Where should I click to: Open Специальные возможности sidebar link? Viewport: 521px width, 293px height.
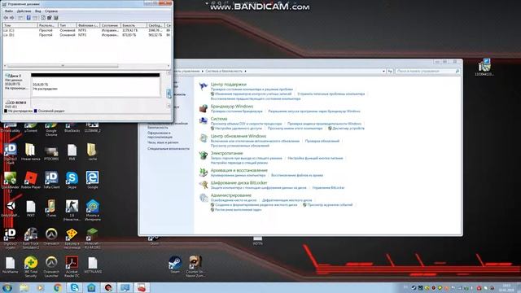169,149
